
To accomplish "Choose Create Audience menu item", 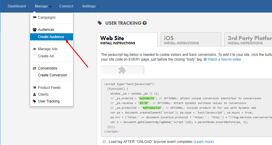I will (52, 37).
